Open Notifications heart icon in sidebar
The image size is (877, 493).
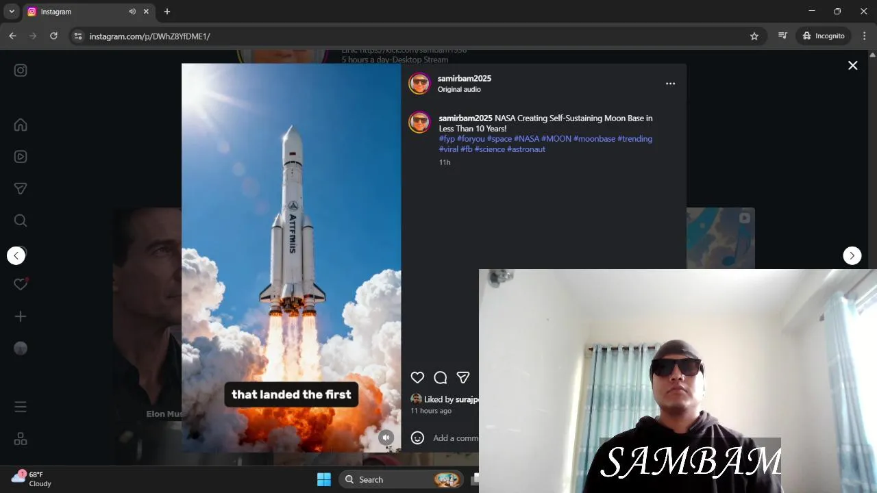pyautogui.click(x=21, y=284)
